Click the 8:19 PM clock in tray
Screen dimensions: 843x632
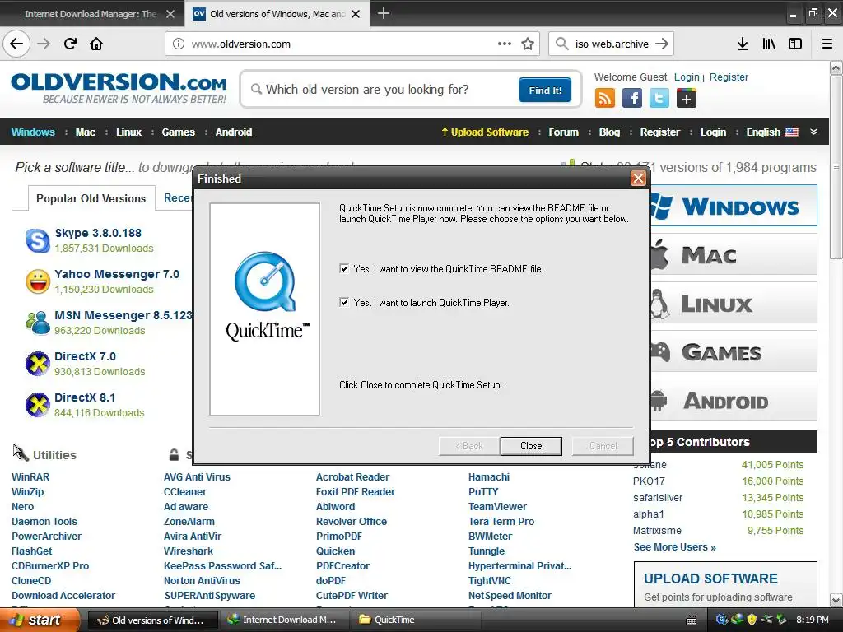point(812,620)
